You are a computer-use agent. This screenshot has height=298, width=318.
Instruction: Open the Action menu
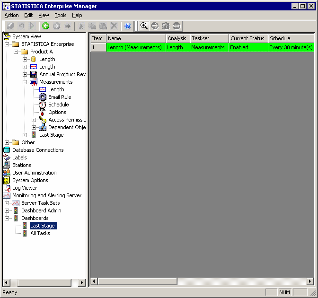(11, 16)
